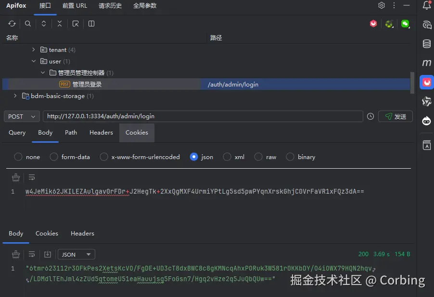The height and width of the screenshot is (297, 434).
Task: Open the translation document icon in the sidebar
Action: click(427, 145)
